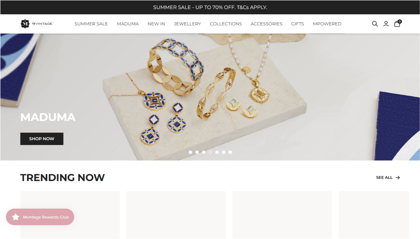
Task: Click the arrow next to See All
Action: pos(397,178)
